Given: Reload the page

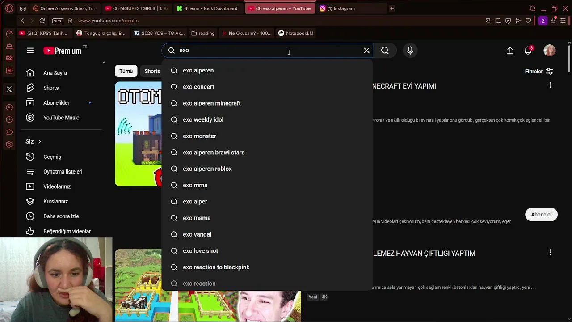Looking at the screenshot, I should point(42,21).
